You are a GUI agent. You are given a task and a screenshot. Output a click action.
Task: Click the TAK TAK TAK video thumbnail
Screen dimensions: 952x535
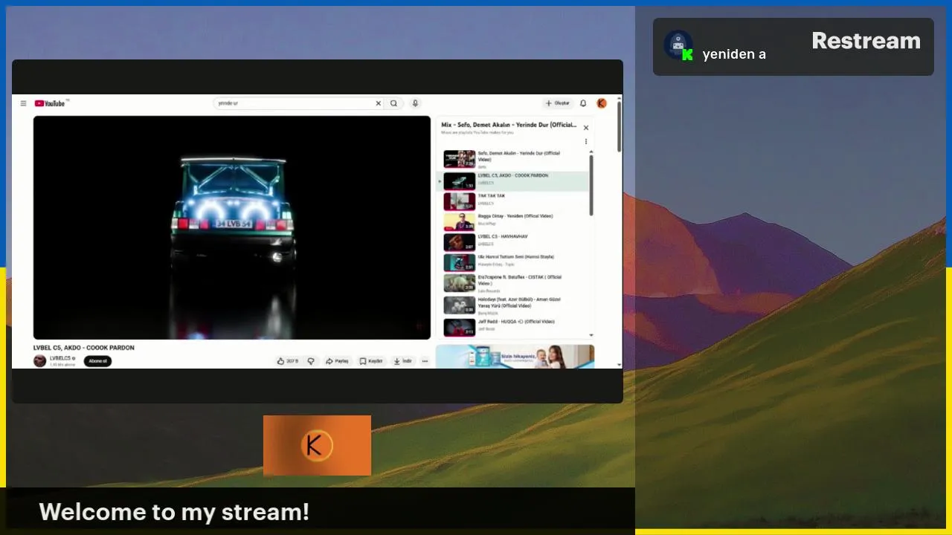point(460,201)
